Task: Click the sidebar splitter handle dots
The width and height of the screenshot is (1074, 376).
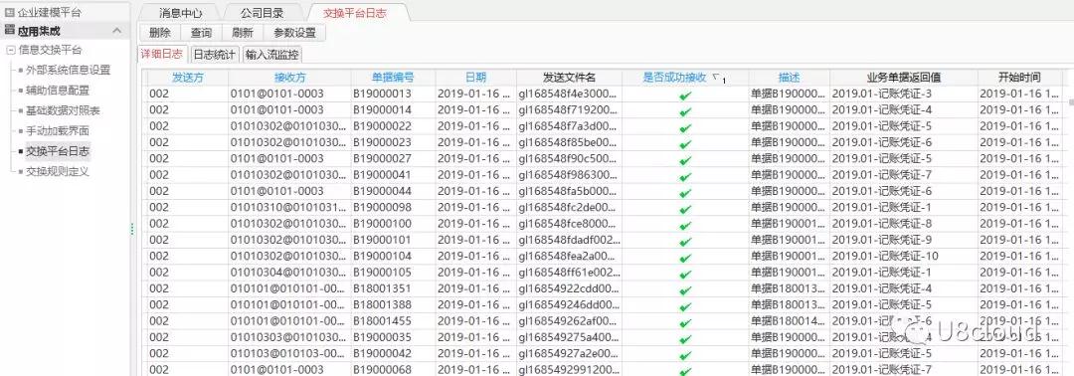Action: pyautogui.click(x=132, y=230)
